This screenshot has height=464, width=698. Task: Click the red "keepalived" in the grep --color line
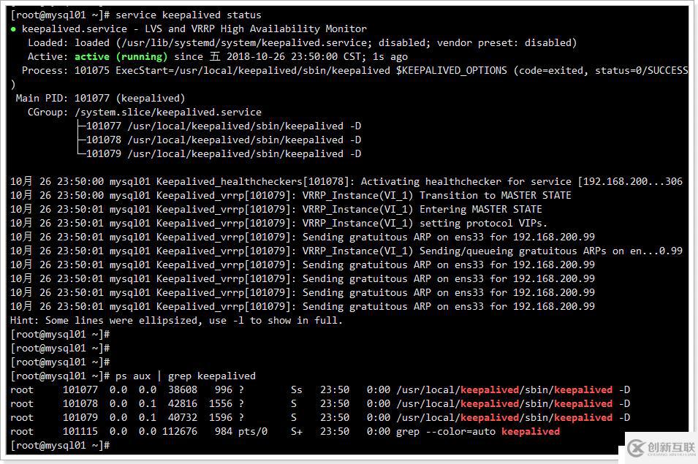click(530, 432)
